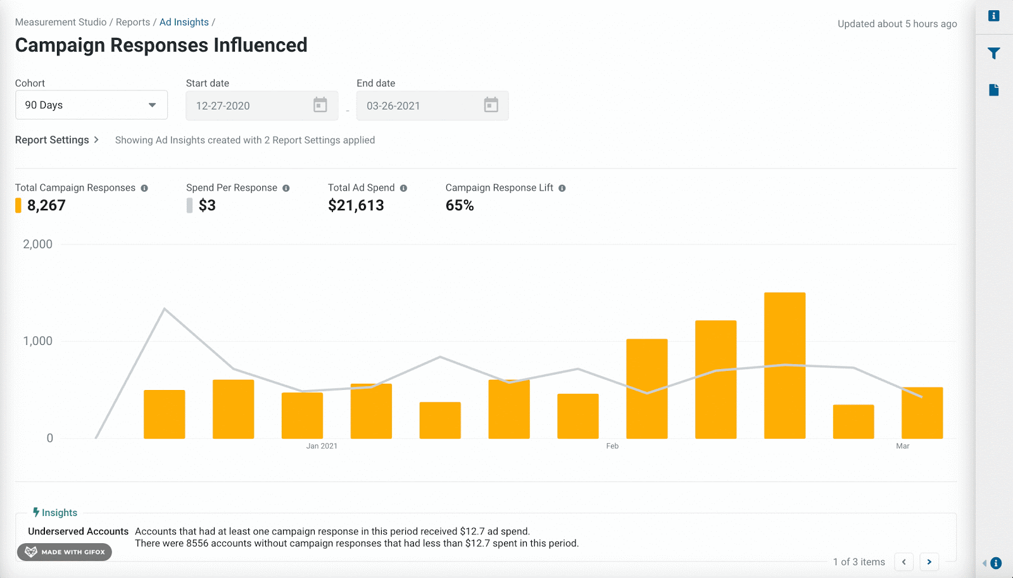Navigate to Reports breadcrumb
This screenshot has width=1013, height=578.
click(x=133, y=22)
